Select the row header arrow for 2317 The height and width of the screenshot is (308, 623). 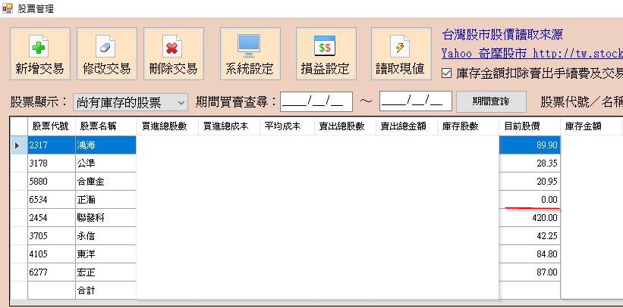coord(19,145)
